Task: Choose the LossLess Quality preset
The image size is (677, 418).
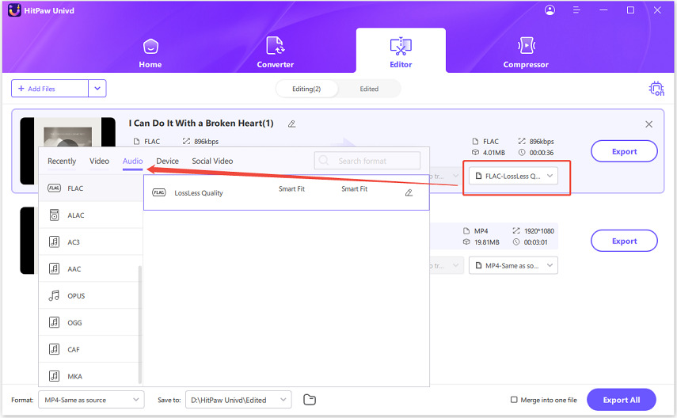Action: pos(287,192)
